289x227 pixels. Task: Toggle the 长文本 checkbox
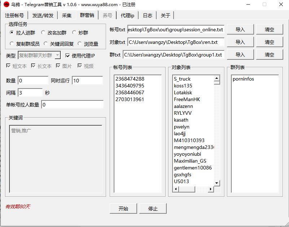(x=33, y=66)
